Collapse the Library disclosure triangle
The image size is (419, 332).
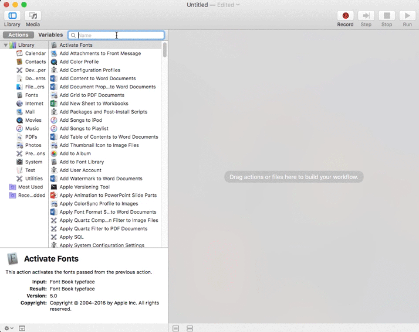(5, 45)
